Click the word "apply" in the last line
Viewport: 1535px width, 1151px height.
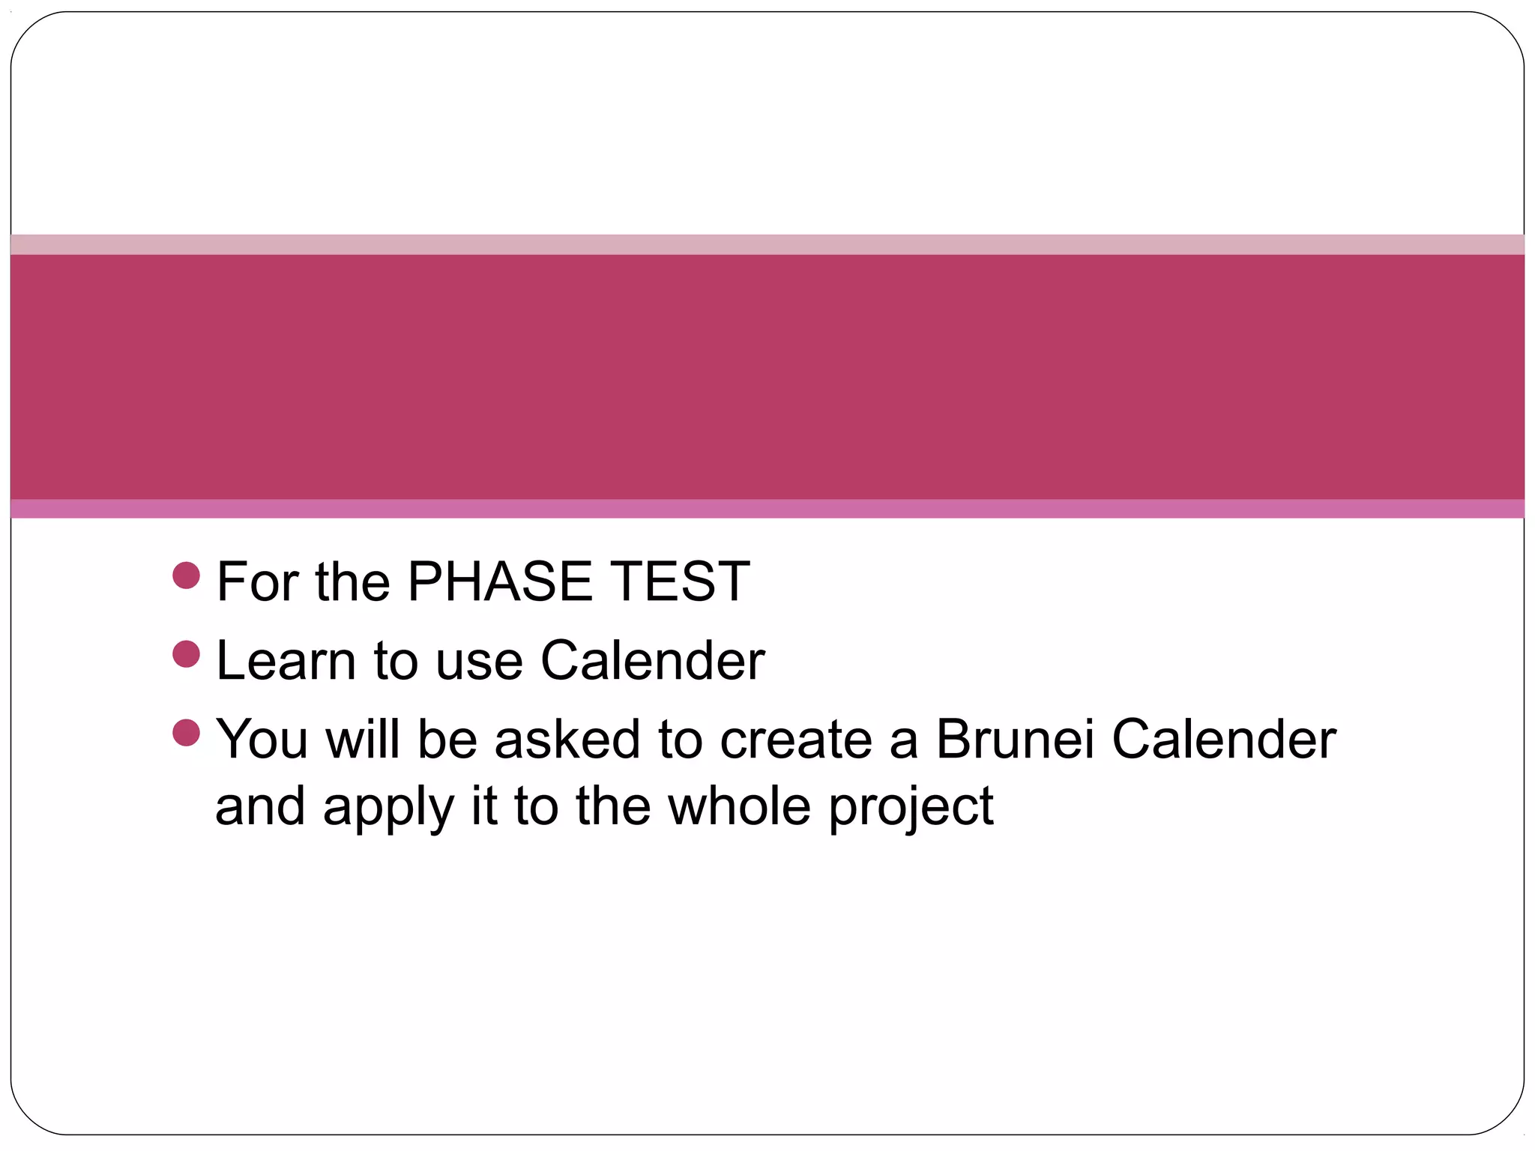coord(389,807)
